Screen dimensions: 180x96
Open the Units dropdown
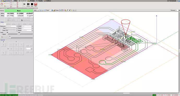pos(27,26)
